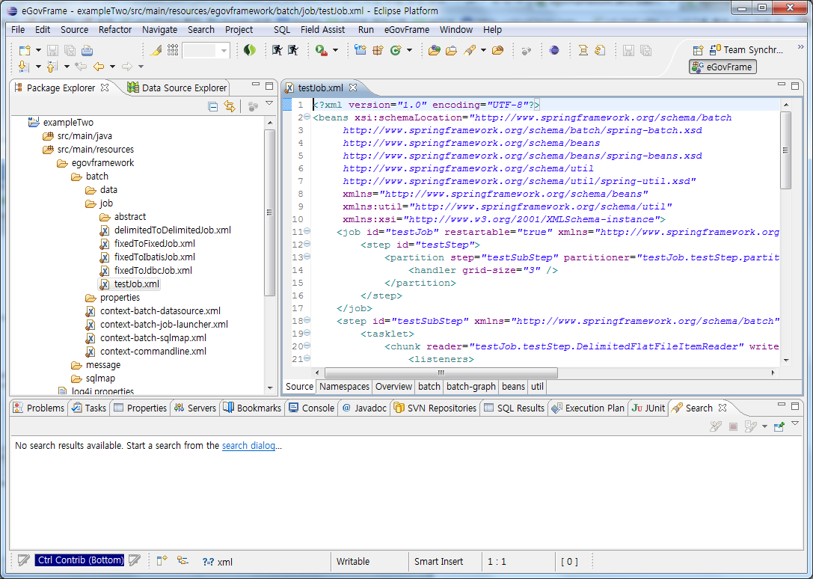
Task: Click the New wizard toolbar icon
Action: (x=25, y=50)
